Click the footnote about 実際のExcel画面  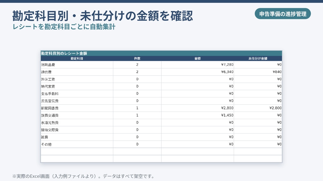[83, 176]
